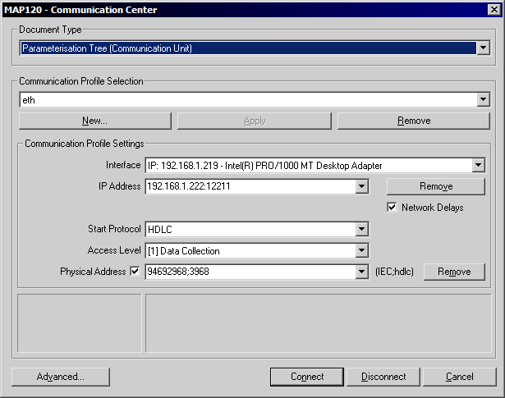The width and height of the screenshot is (505, 398).
Task: Open the Physical Address dropdown arrow
Action: coord(361,272)
